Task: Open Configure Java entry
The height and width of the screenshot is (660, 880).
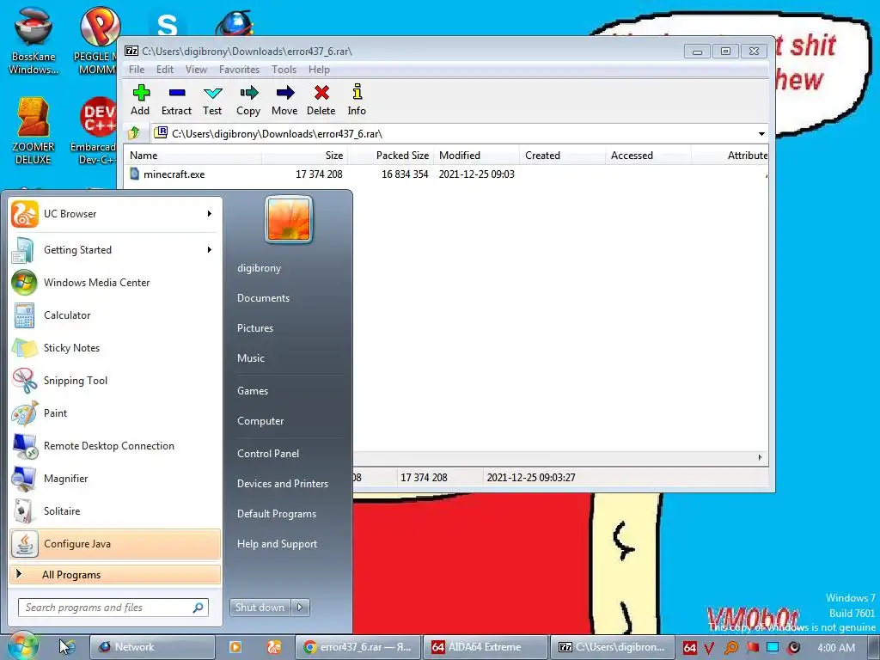Action: pos(115,544)
